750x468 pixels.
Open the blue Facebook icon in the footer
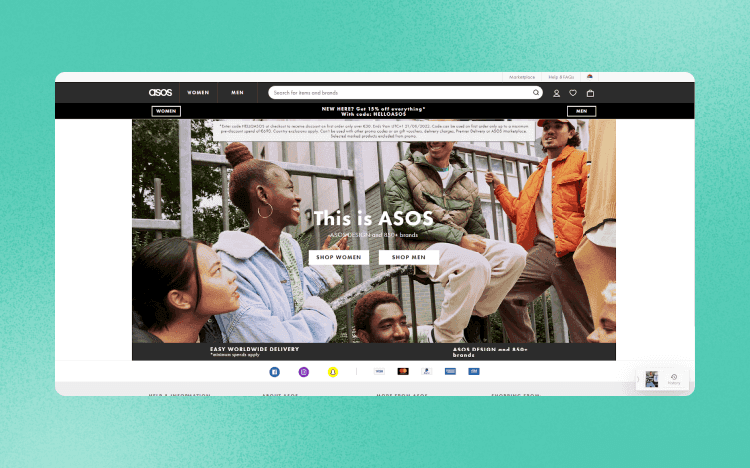(x=274, y=372)
